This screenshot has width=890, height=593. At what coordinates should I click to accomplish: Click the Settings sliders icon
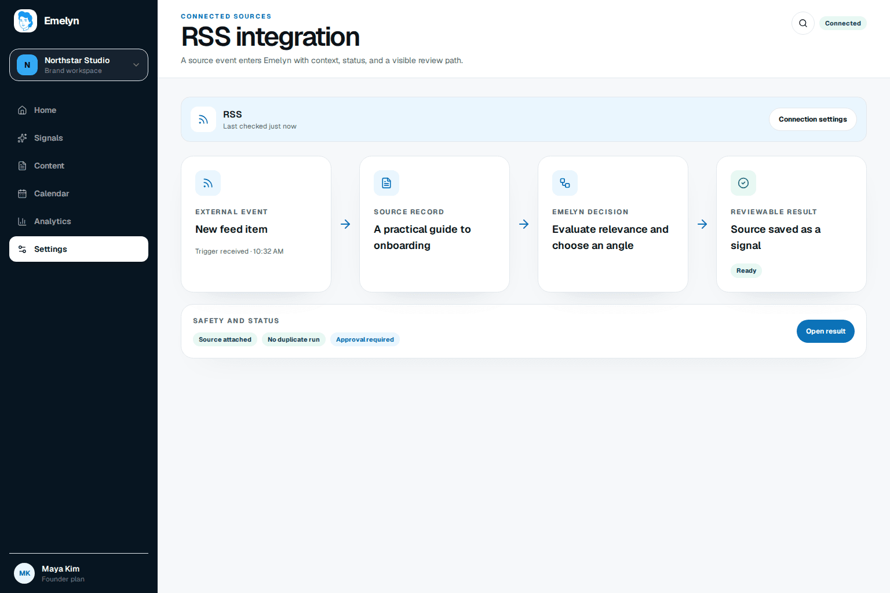22,249
